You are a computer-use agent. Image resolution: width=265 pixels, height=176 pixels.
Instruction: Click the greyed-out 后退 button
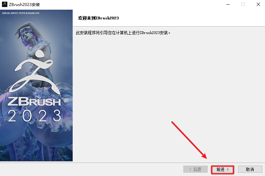pos(195,169)
